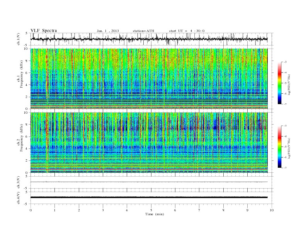
Task: Click the "ch.3(V)" axis label
Action: click(19, 182)
